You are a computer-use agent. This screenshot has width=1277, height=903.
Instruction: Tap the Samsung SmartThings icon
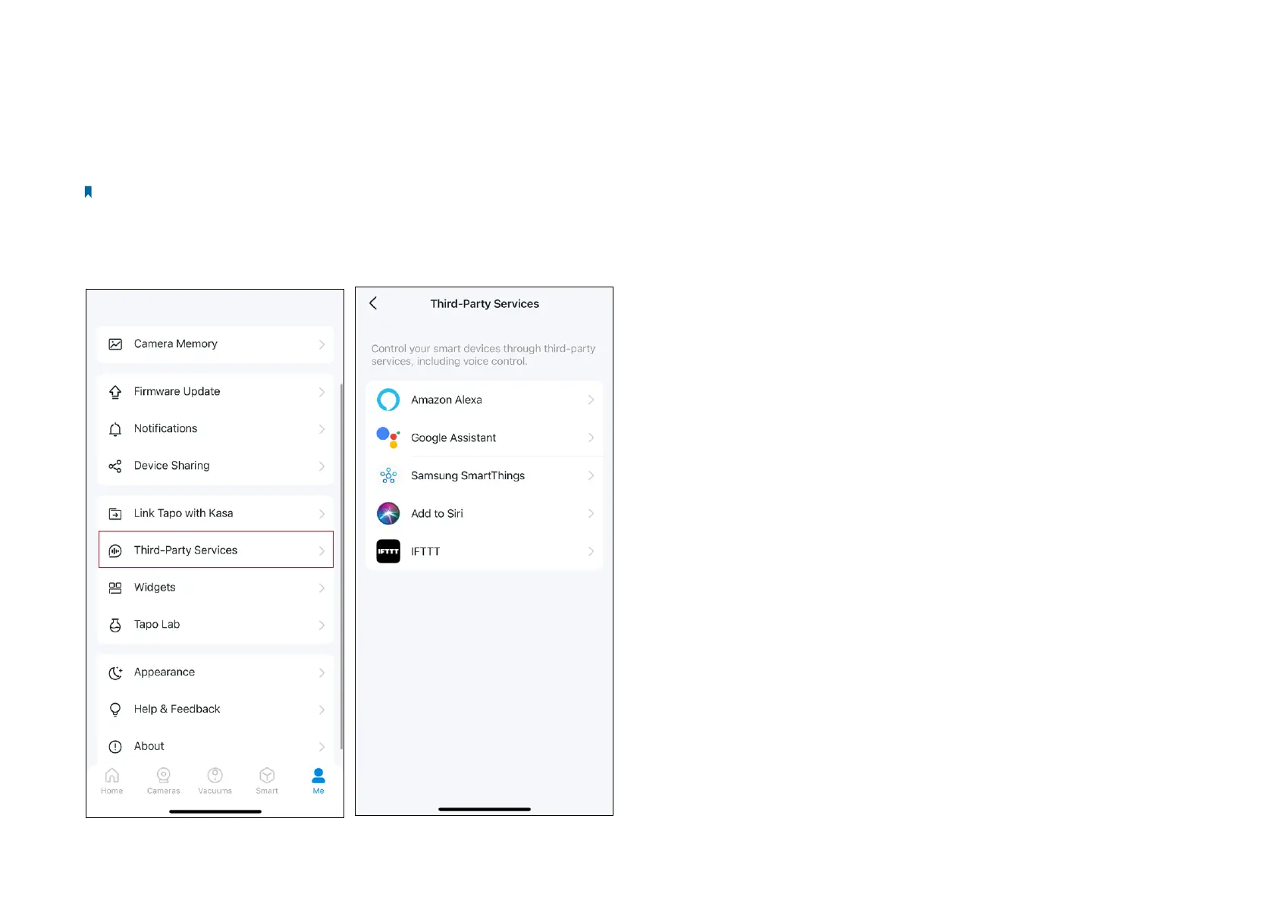388,475
